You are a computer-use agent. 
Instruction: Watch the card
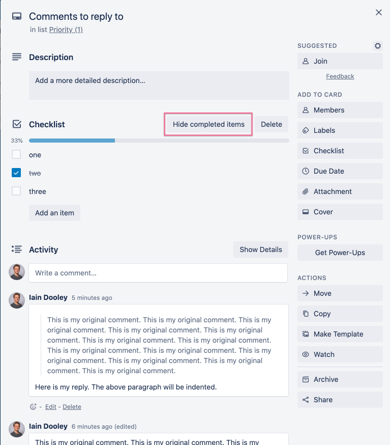tap(340, 354)
